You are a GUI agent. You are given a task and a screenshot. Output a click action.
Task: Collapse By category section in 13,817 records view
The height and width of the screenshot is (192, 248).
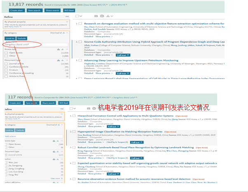tap(67, 33)
